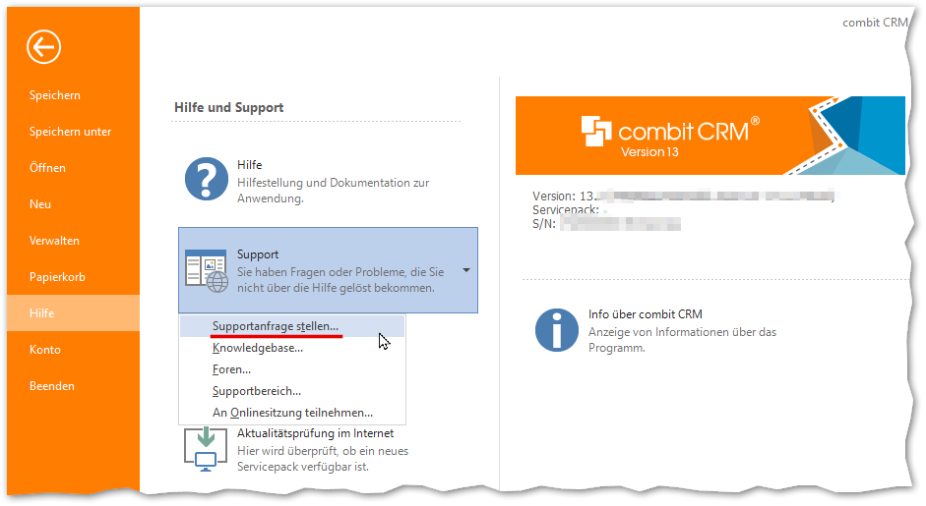Screen dimensions: 926x506
Task: Switch to the Konto page
Action: (45, 350)
